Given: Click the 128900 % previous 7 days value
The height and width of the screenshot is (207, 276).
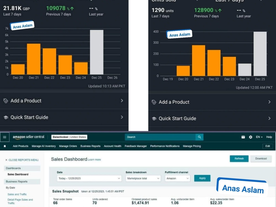Looking at the screenshot, I should pyautogui.click(x=208, y=10).
